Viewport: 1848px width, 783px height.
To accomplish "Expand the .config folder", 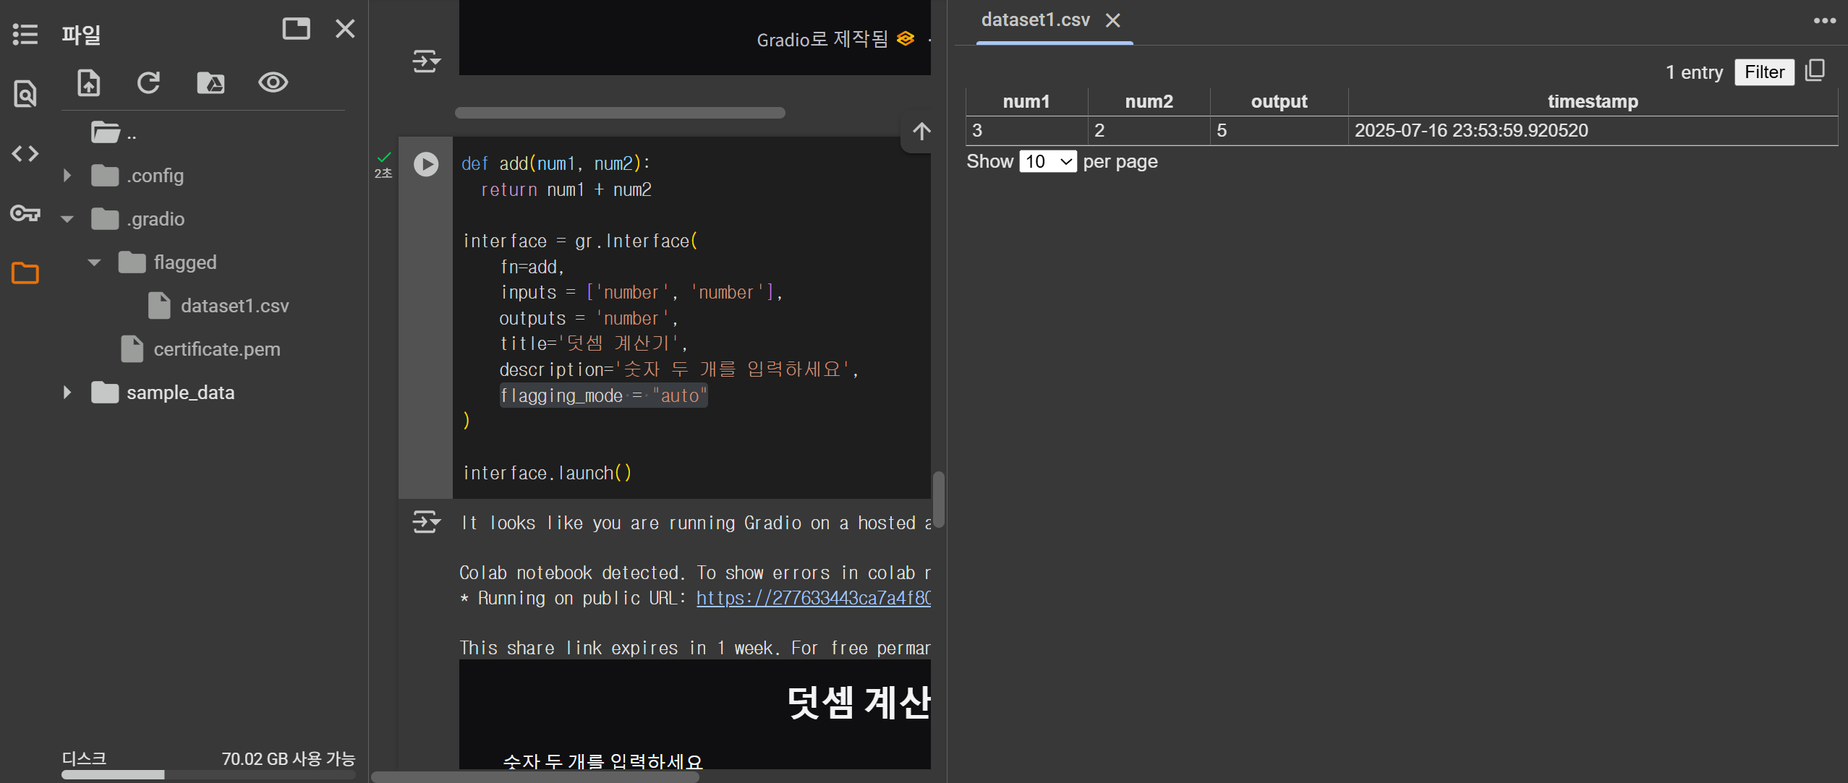I will [x=67, y=176].
